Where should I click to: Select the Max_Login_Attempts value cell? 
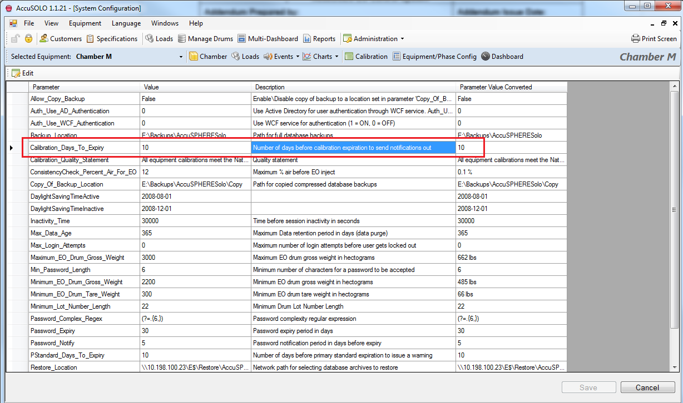(x=195, y=245)
